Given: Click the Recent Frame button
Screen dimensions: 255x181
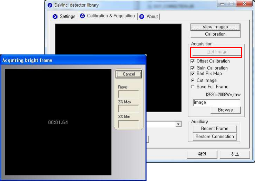Looking at the screenshot, I should point(215,129).
